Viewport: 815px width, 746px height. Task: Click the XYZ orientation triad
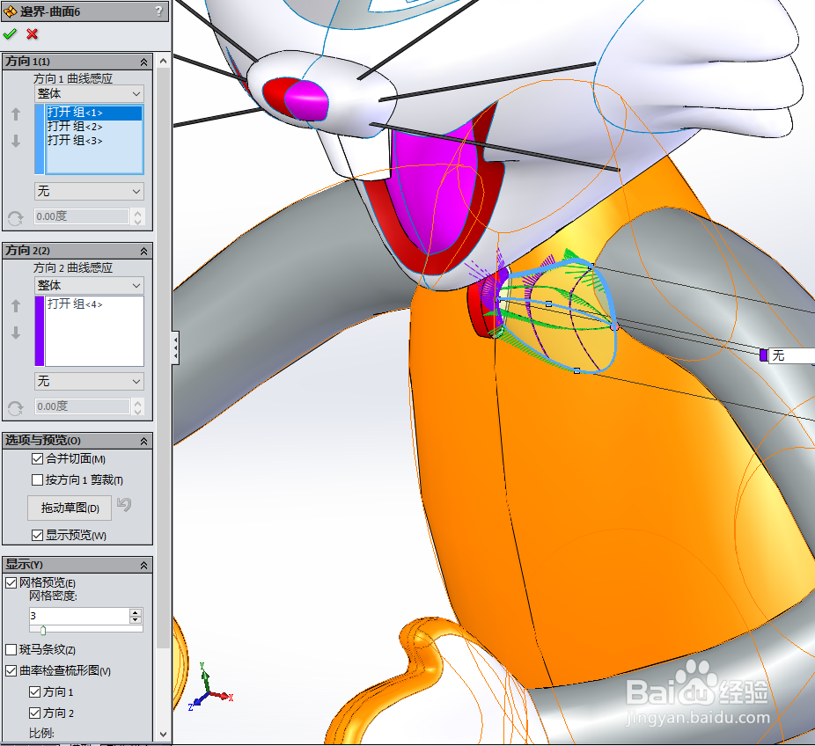210,687
